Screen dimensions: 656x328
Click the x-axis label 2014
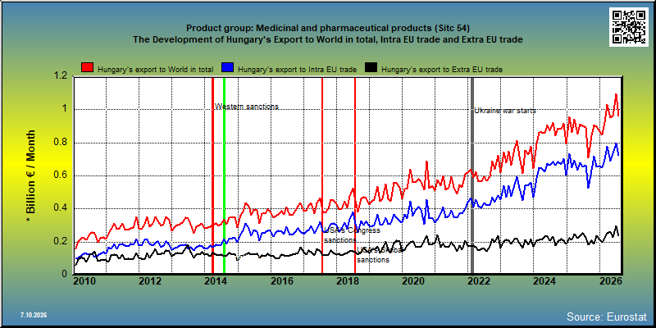tap(216, 281)
